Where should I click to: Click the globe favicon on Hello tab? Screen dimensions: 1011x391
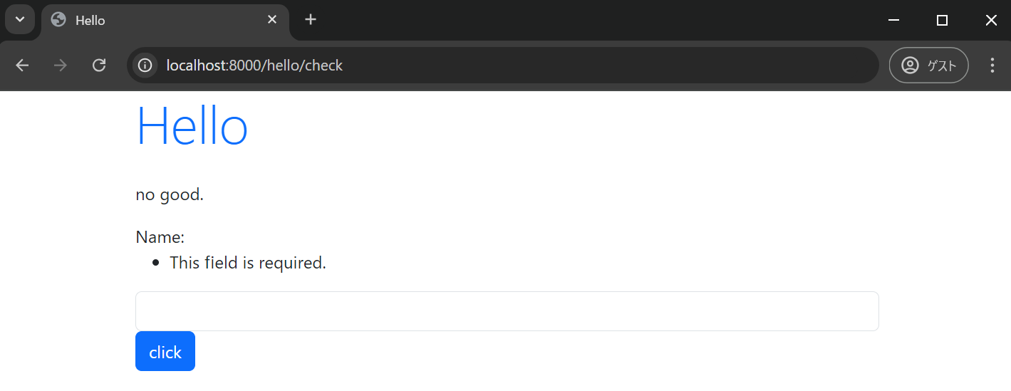tap(59, 20)
